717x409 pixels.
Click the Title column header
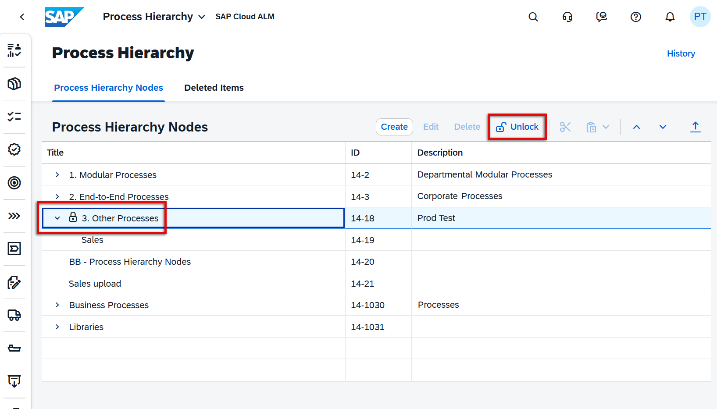coord(193,153)
